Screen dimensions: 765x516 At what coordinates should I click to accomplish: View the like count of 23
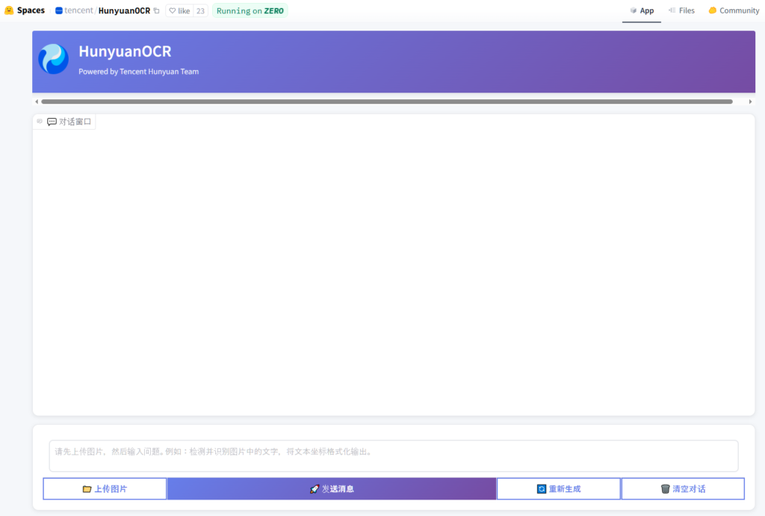tap(200, 10)
